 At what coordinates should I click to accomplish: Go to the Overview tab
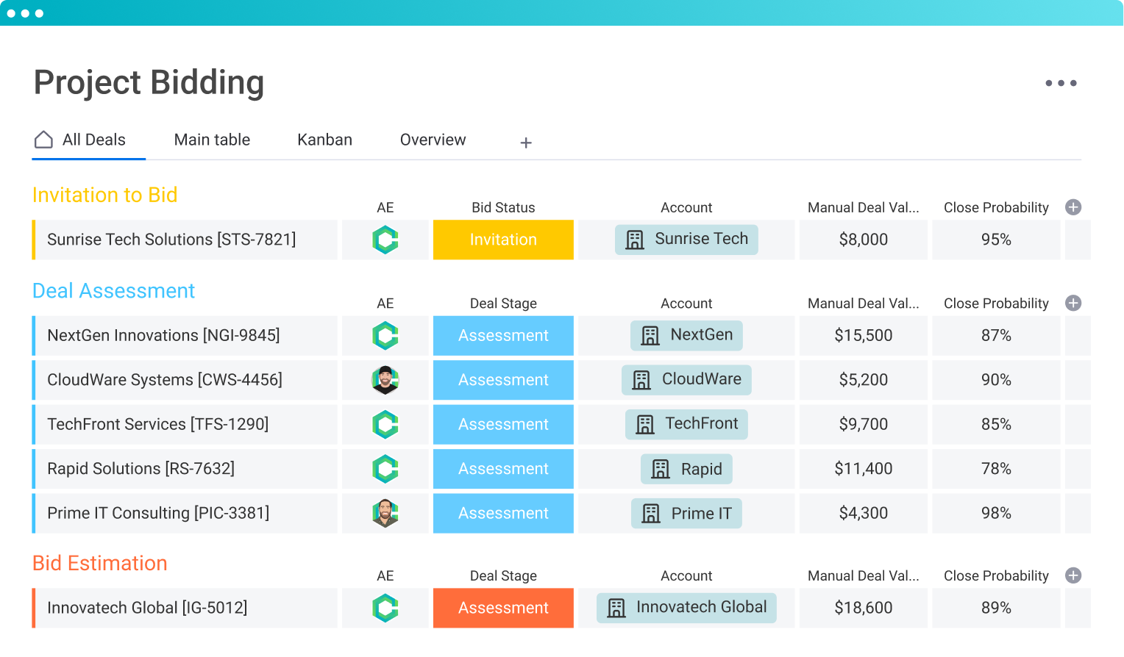pos(433,140)
